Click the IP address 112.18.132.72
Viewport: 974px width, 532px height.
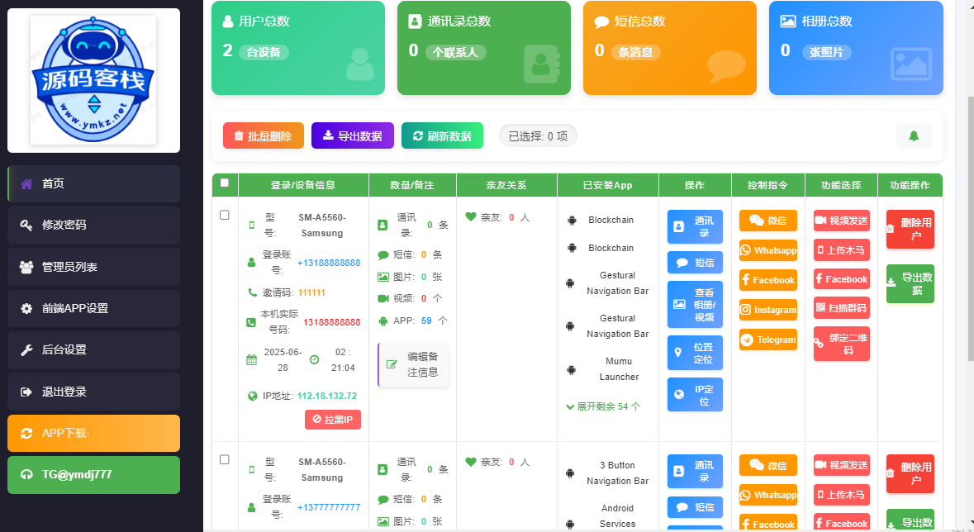click(x=327, y=396)
